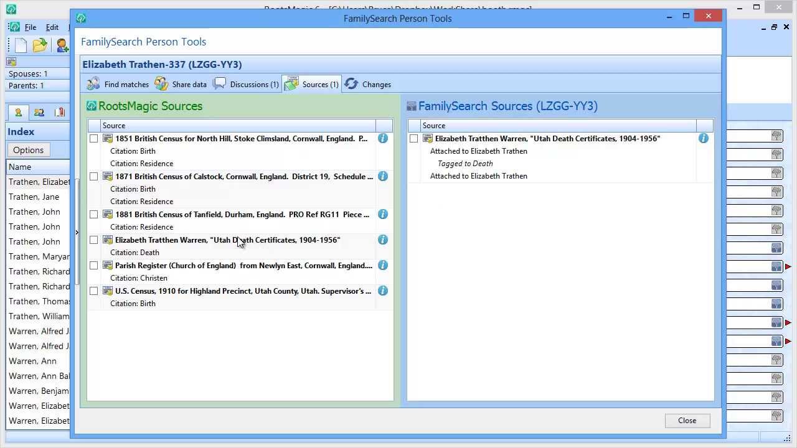Check FamilySearch Utah Death Certificates source checkbox
This screenshot has width=797, height=448.
tap(414, 139)
